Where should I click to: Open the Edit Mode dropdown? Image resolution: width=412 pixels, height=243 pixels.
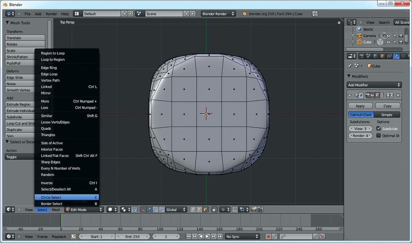coord(84,209)
